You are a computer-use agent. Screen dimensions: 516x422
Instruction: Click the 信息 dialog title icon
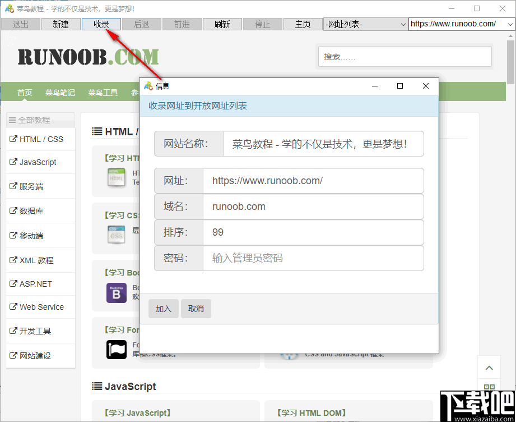(148, 86)
